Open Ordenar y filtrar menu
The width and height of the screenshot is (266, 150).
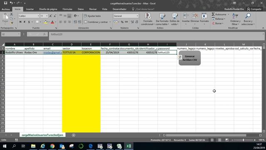[235, 19]
